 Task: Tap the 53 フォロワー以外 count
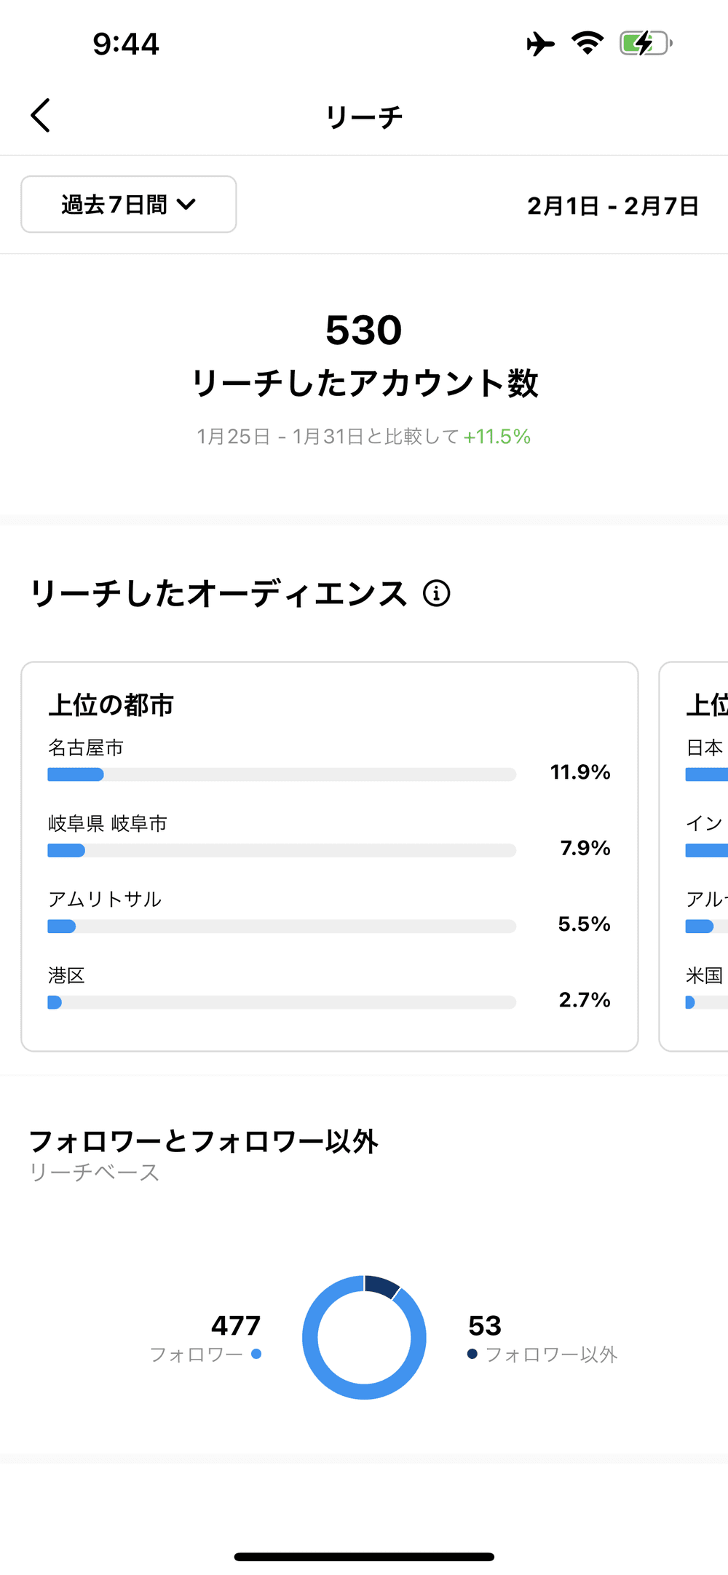tap(485, 1325)
